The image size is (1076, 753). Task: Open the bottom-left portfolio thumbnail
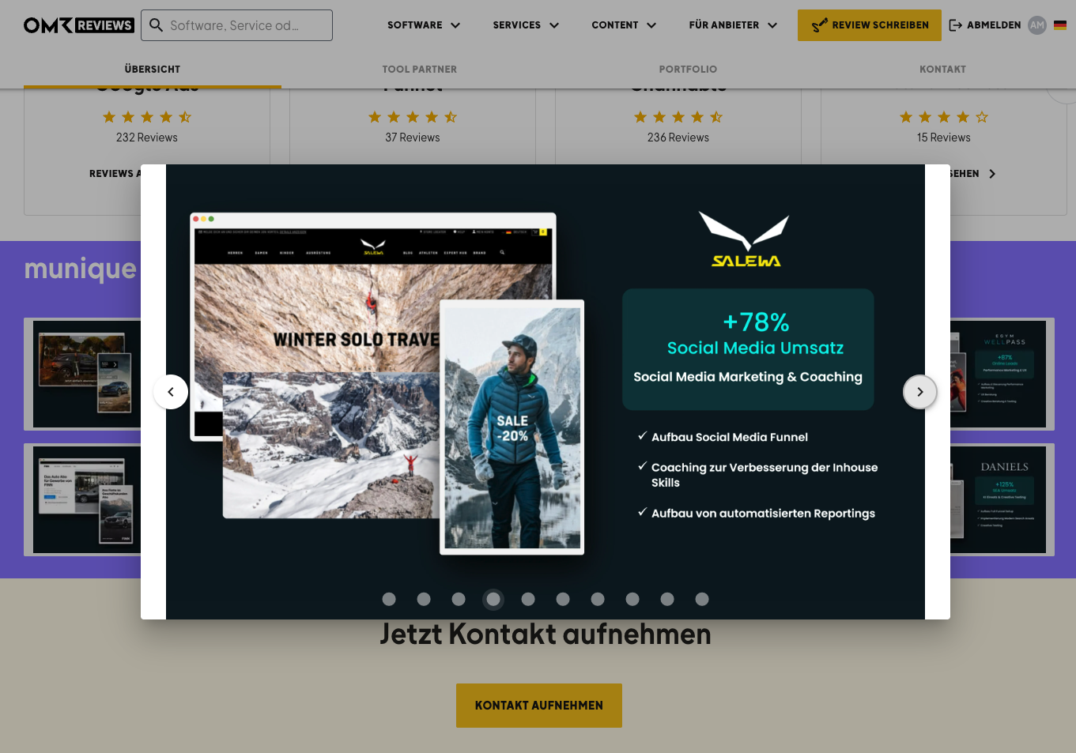tap(83, 500)
